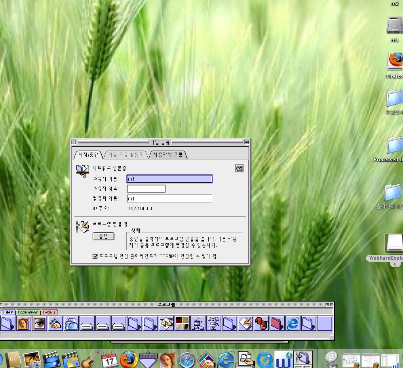The height and width of the screenshot is (368, 403).
Task: Zoom the 프로그램 launcher window
Action: coord(327,305)
